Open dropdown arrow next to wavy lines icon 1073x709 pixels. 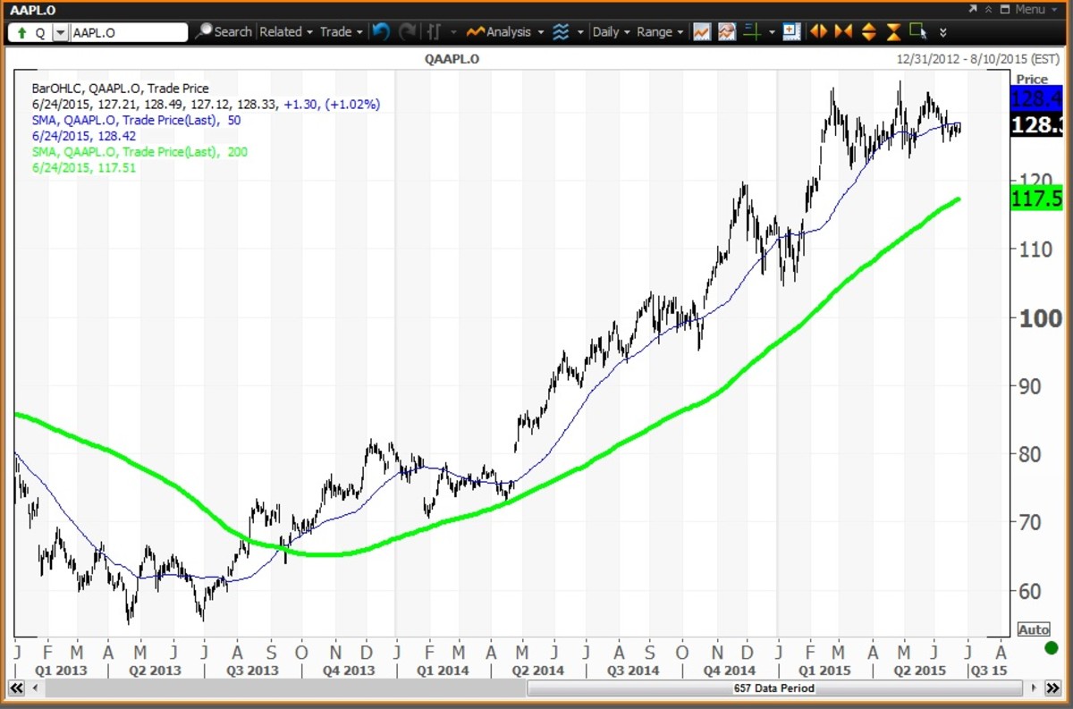[x=581, y=32]
